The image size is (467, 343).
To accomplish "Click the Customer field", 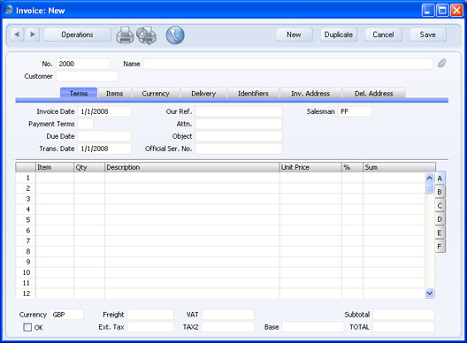I will (87, 76).
